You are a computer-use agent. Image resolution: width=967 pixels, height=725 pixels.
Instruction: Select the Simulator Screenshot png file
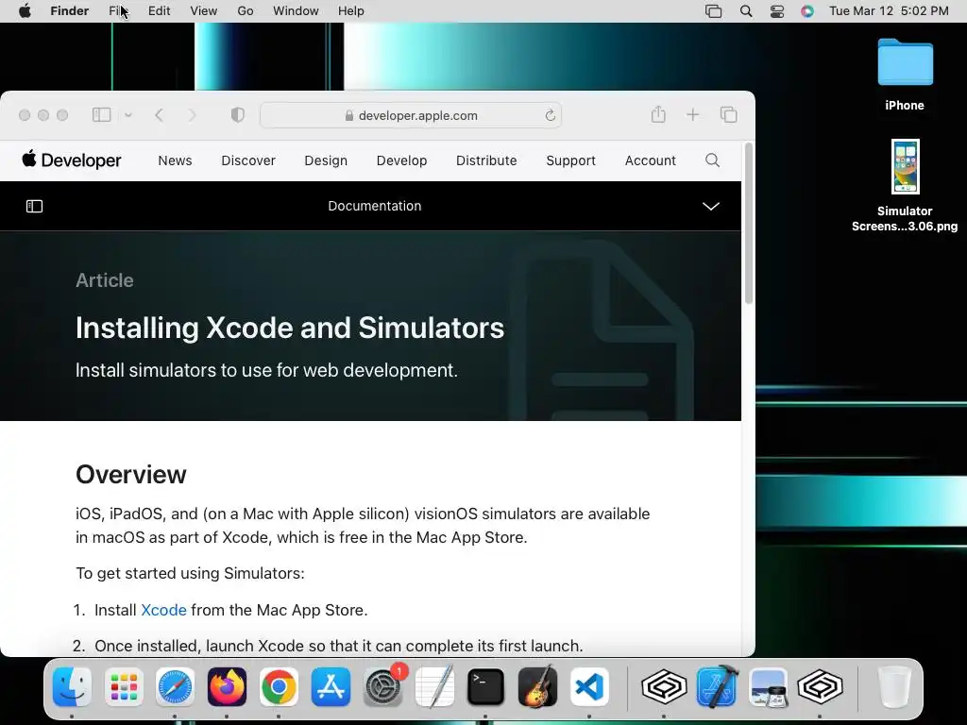tap(905, 185)
